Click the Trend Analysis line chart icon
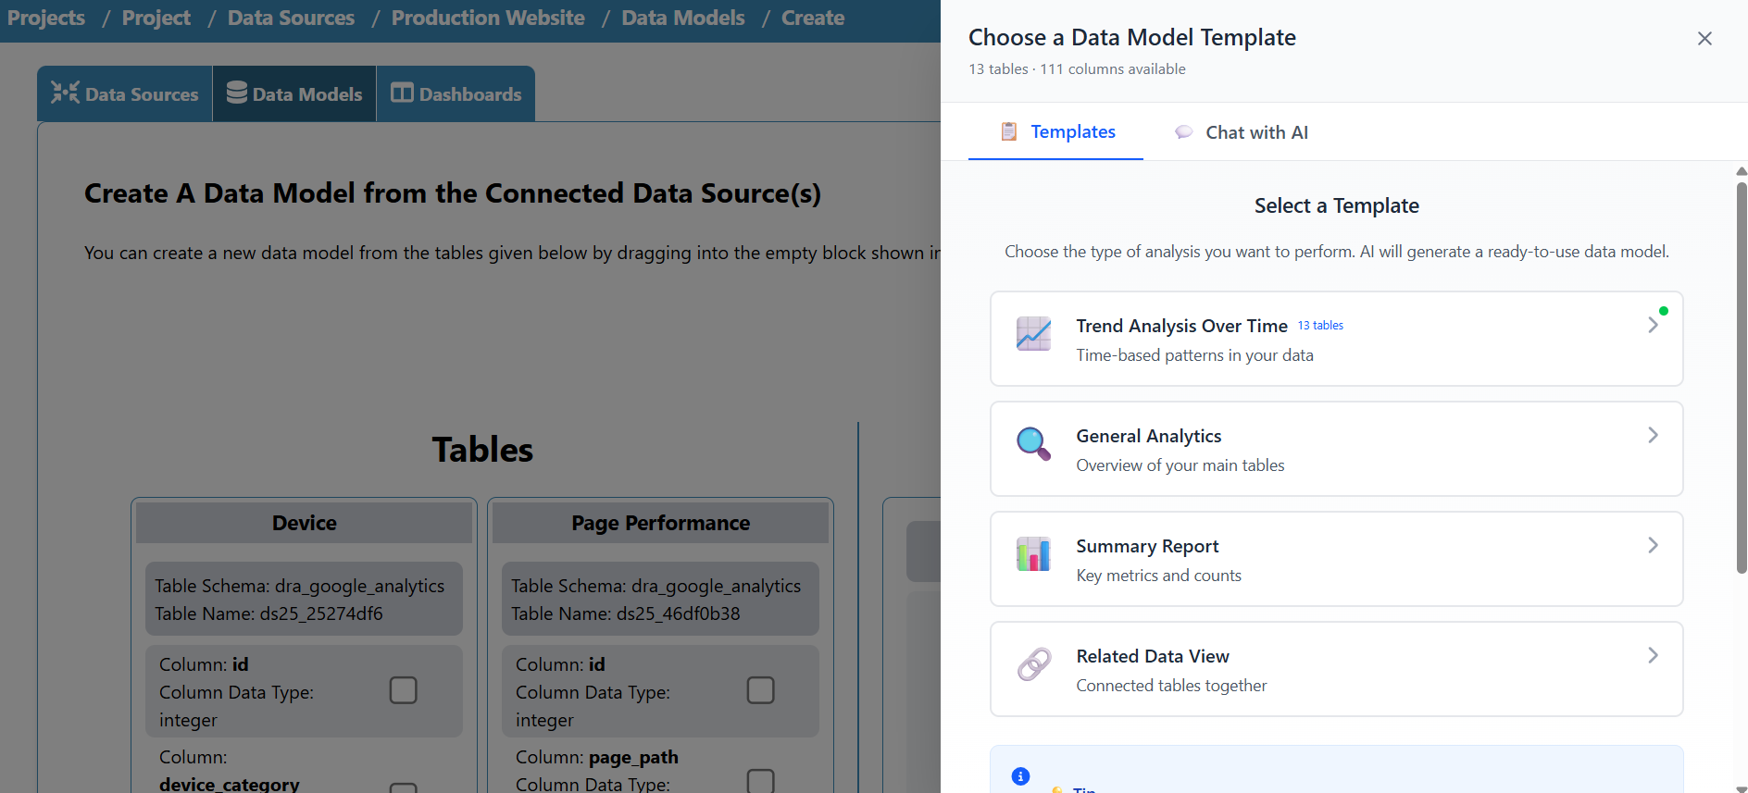 click(x=1033, y=334)
